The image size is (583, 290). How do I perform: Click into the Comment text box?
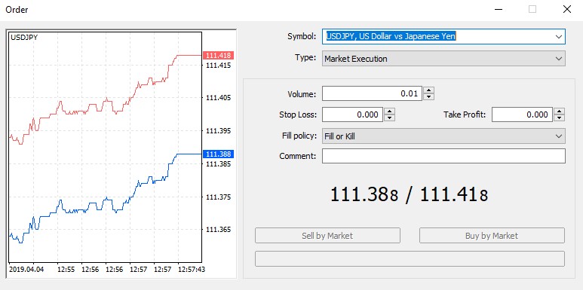pos(443,156)
